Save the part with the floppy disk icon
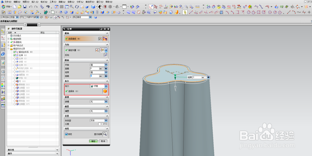This screenshot has width=312, height=156. tap(25, 7)
